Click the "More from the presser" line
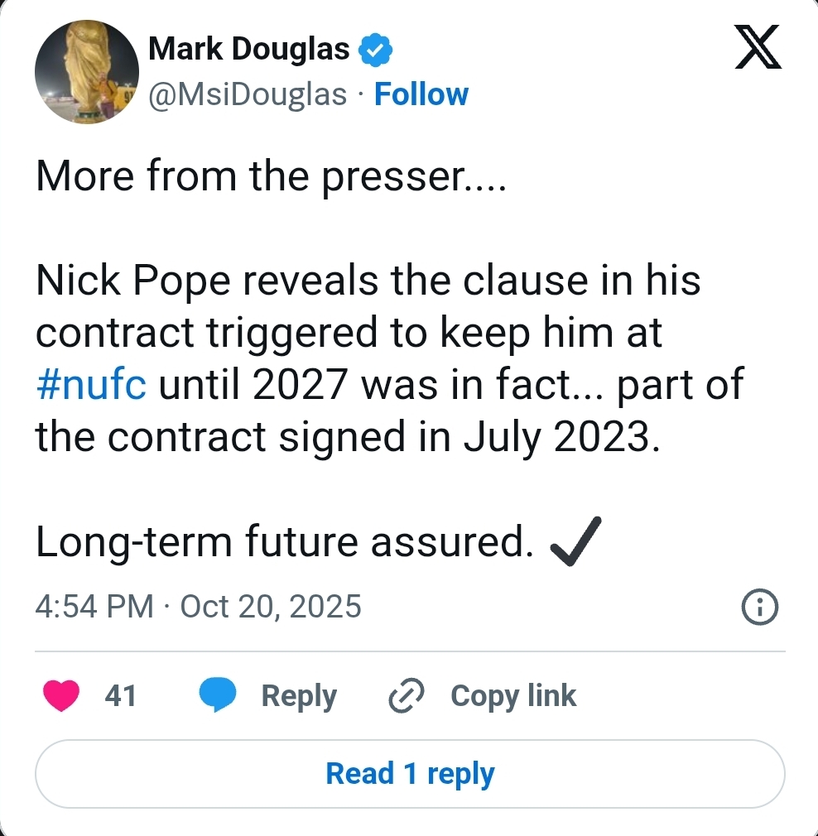The image size is (818, 836). (270, 176)
